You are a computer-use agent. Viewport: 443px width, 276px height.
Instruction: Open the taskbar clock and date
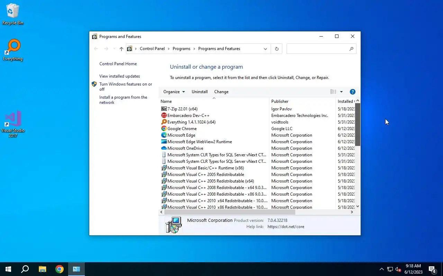[x=413, y=269]
